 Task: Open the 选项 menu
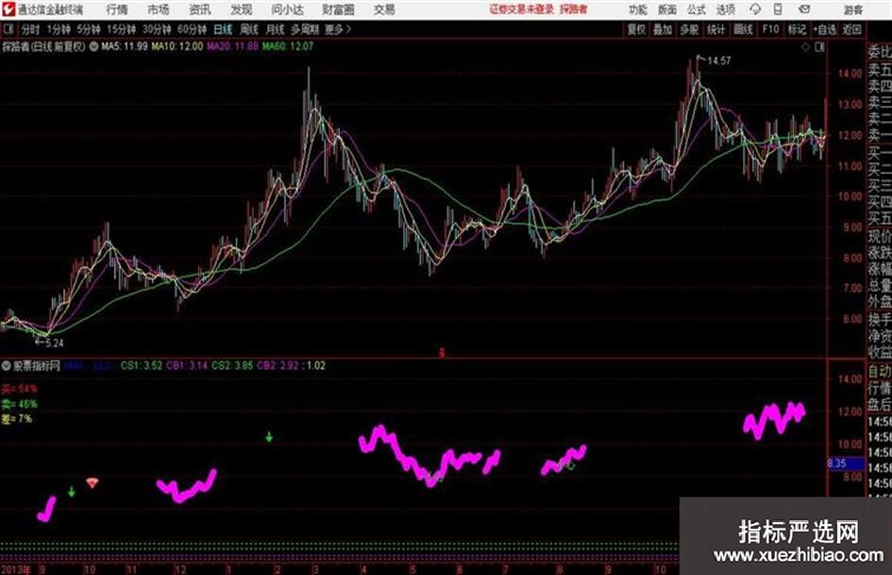[725, 9]
